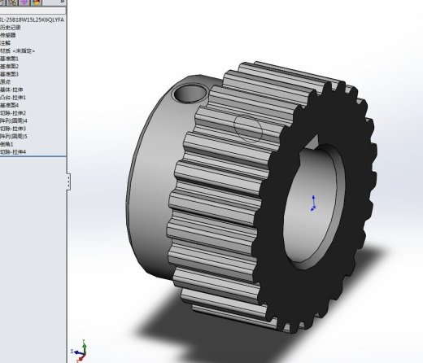Select 原点 origin in tree

[6, 81]
